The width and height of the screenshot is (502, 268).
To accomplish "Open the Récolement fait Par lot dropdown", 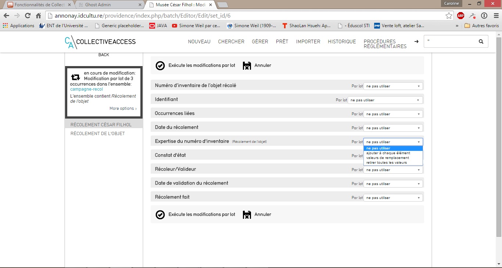I will pyautogui.click(x=393, y=198).
